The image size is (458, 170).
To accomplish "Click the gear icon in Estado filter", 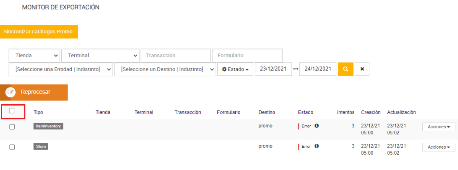I will point(224,69).
